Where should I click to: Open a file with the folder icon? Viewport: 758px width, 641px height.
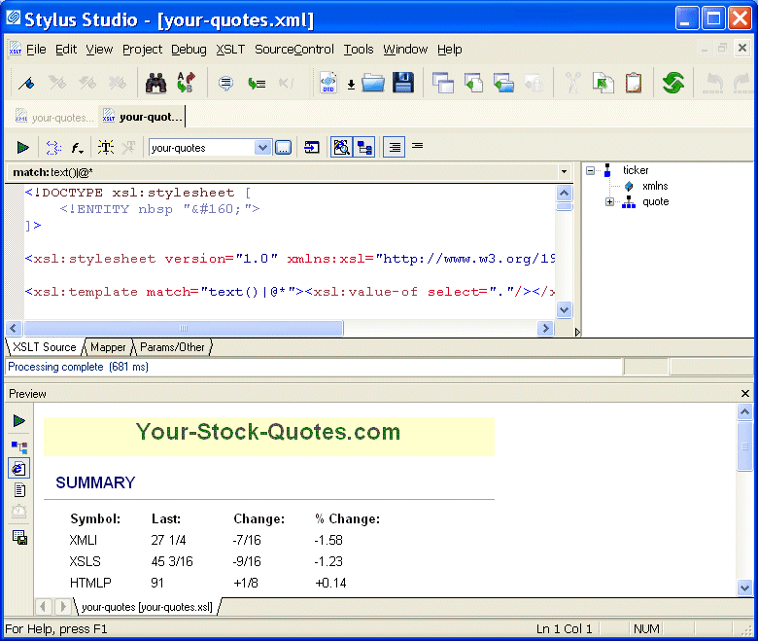373,83
